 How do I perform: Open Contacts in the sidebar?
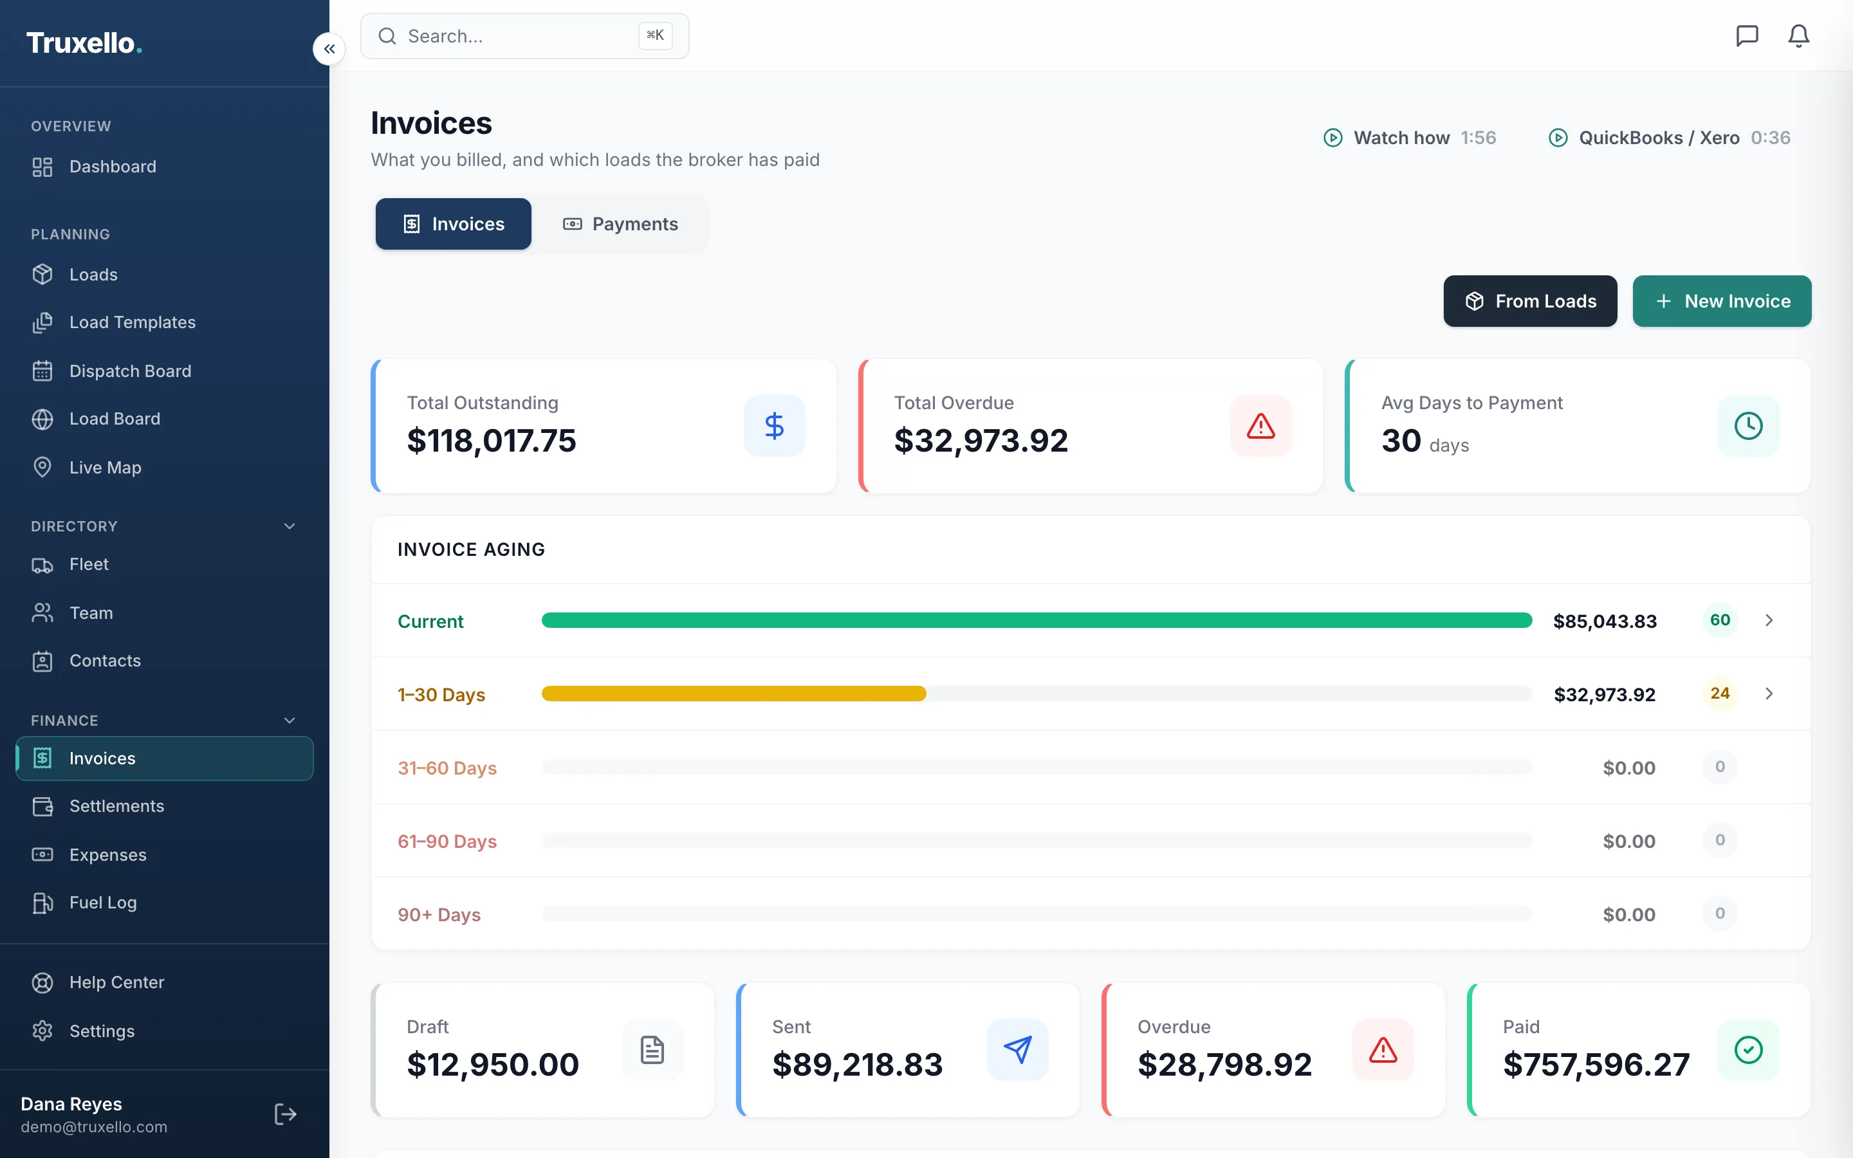tap(165, 661)
